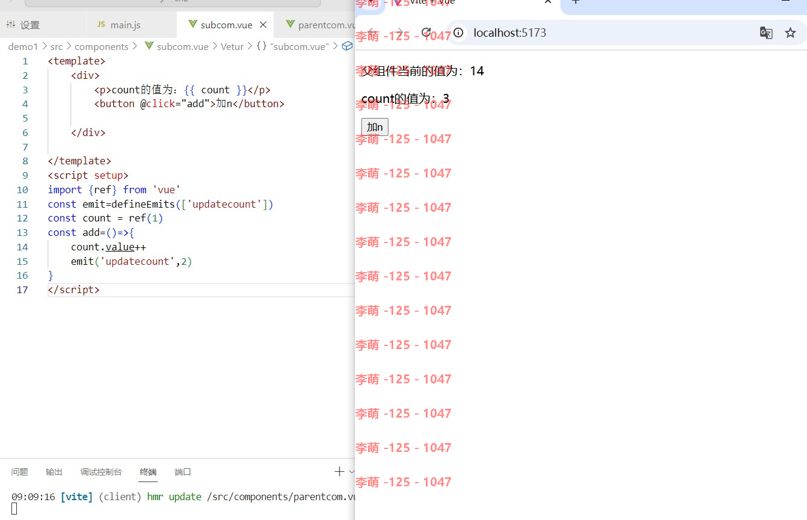
Task: Click the button @click="add" code line
Action: (x=189, y=104)
